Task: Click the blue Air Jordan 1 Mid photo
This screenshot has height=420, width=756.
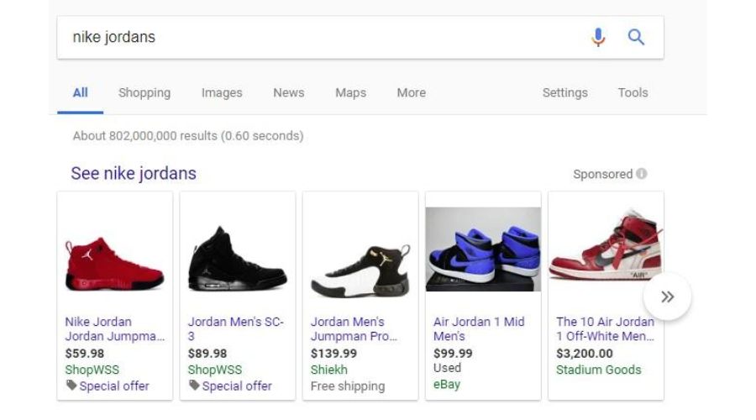Action: (x=483, y=249)
